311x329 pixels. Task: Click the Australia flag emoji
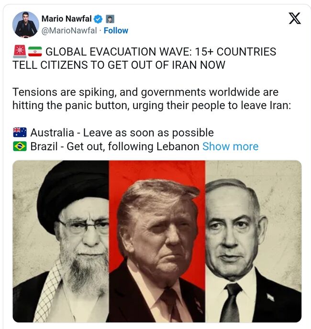point(20,132)
